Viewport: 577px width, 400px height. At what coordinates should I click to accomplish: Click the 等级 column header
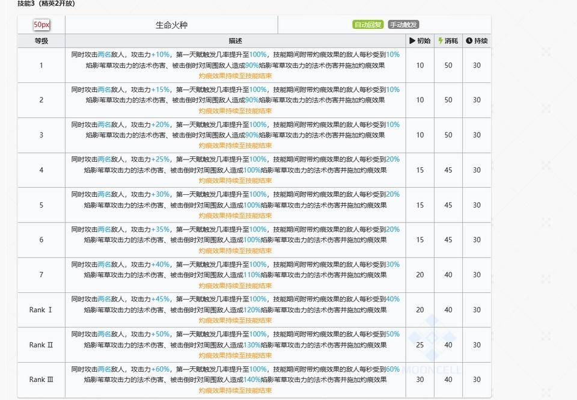pos(41,41)
